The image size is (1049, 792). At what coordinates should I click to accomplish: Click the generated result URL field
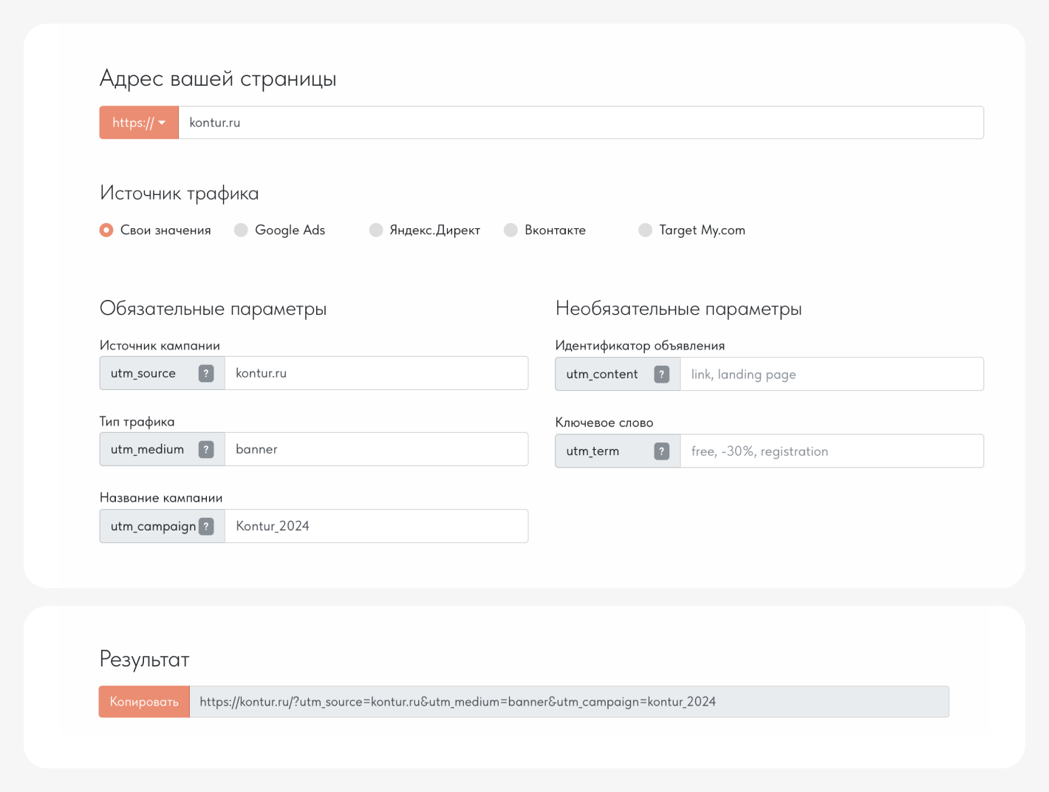coord(570,702)
